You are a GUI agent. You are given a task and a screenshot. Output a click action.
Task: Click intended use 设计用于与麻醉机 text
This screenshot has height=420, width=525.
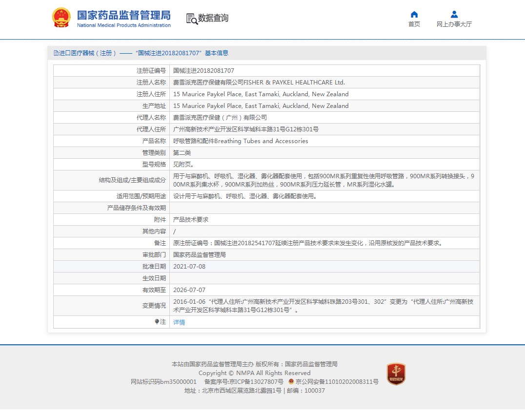point(245,196)
